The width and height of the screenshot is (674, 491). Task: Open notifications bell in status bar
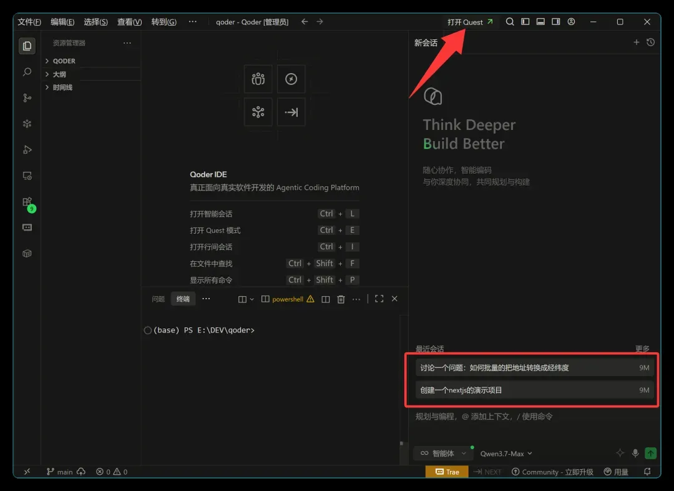tap(647, 472)
